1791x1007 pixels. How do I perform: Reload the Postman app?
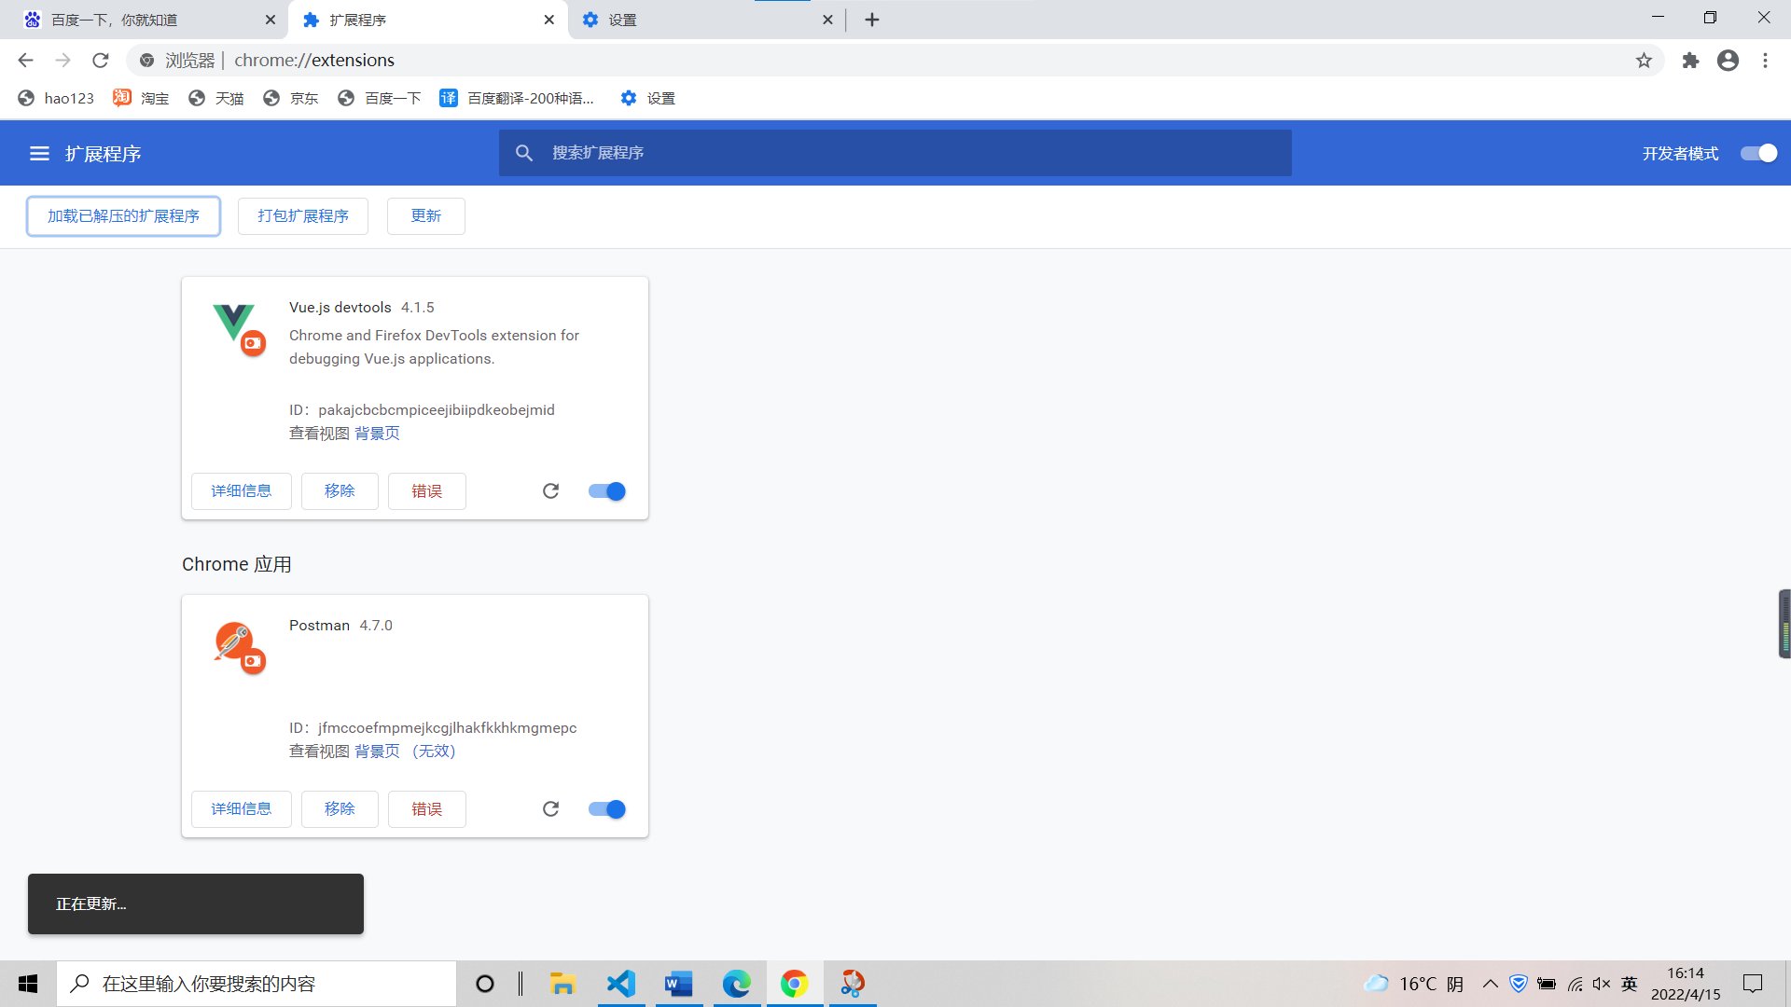point(550,809)
